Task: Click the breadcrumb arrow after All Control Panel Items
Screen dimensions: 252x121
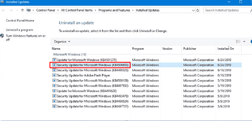Action: (95, 10)
